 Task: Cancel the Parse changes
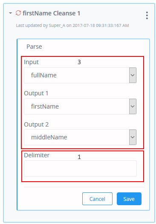(x=97, y=199)
